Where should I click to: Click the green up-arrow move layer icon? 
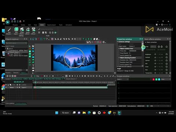click(x=83, y=39)
